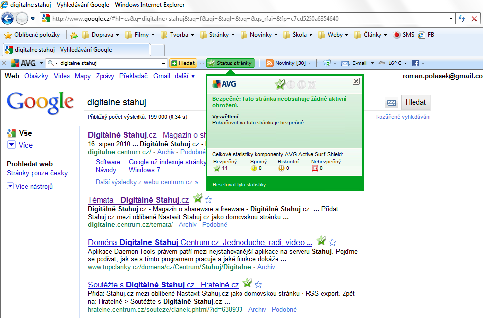Close the AVG toolbar with the X
Viewport: 483px width, 318px height.
point(4,63)
